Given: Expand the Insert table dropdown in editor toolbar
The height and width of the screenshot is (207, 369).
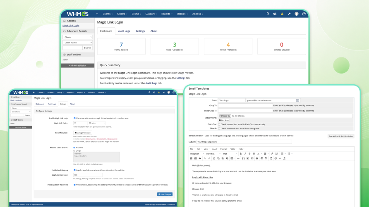Looking at the screenshot, I should tap(235, 158).
